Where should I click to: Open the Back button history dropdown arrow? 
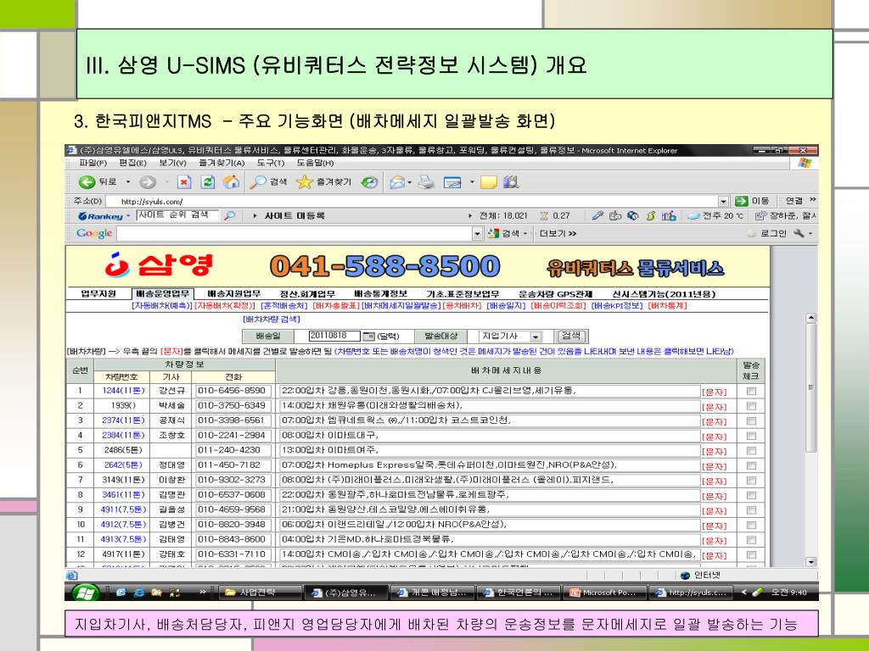pyautogui.click(x=128, y=182)
